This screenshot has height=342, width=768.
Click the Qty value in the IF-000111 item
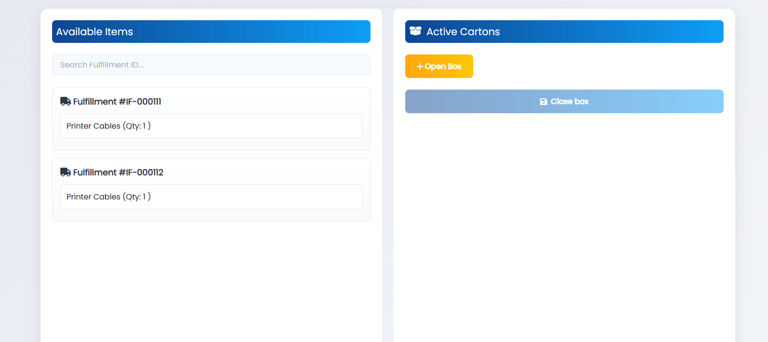point(144,126)
